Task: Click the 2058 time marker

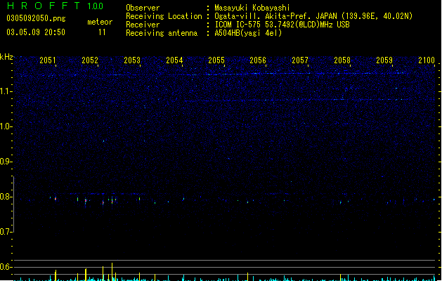Action: pos(342,60)
